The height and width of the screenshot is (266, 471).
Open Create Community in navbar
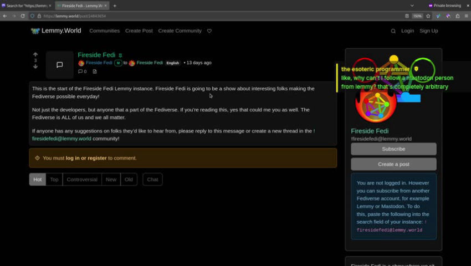[180, 30]
